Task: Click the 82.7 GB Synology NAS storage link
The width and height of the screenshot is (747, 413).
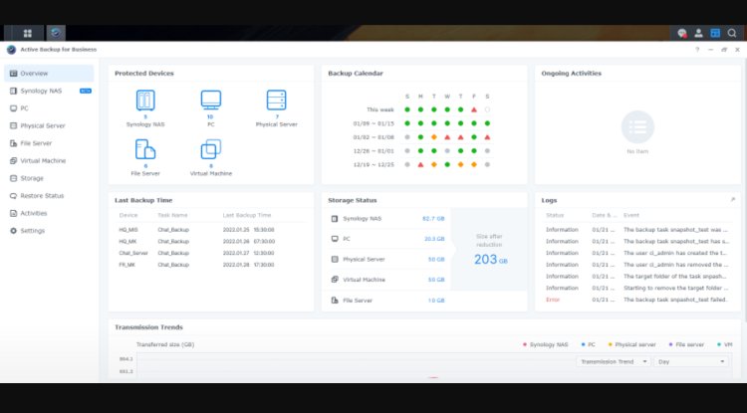Action: click(433, 218)
